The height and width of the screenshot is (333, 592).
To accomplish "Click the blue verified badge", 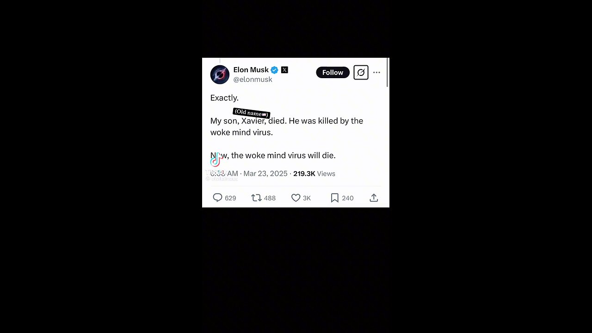I will [x=274, y=70].
